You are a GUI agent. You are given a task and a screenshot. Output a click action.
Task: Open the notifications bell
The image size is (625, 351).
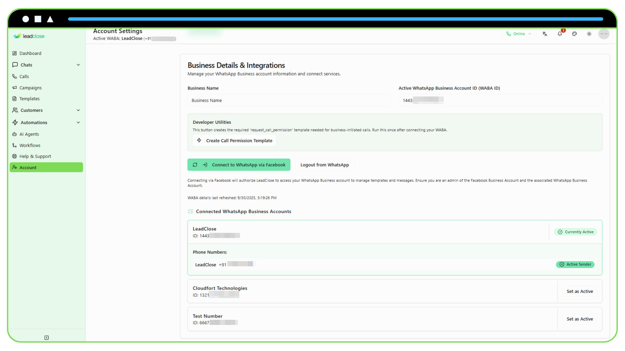(x=560, y=34)
